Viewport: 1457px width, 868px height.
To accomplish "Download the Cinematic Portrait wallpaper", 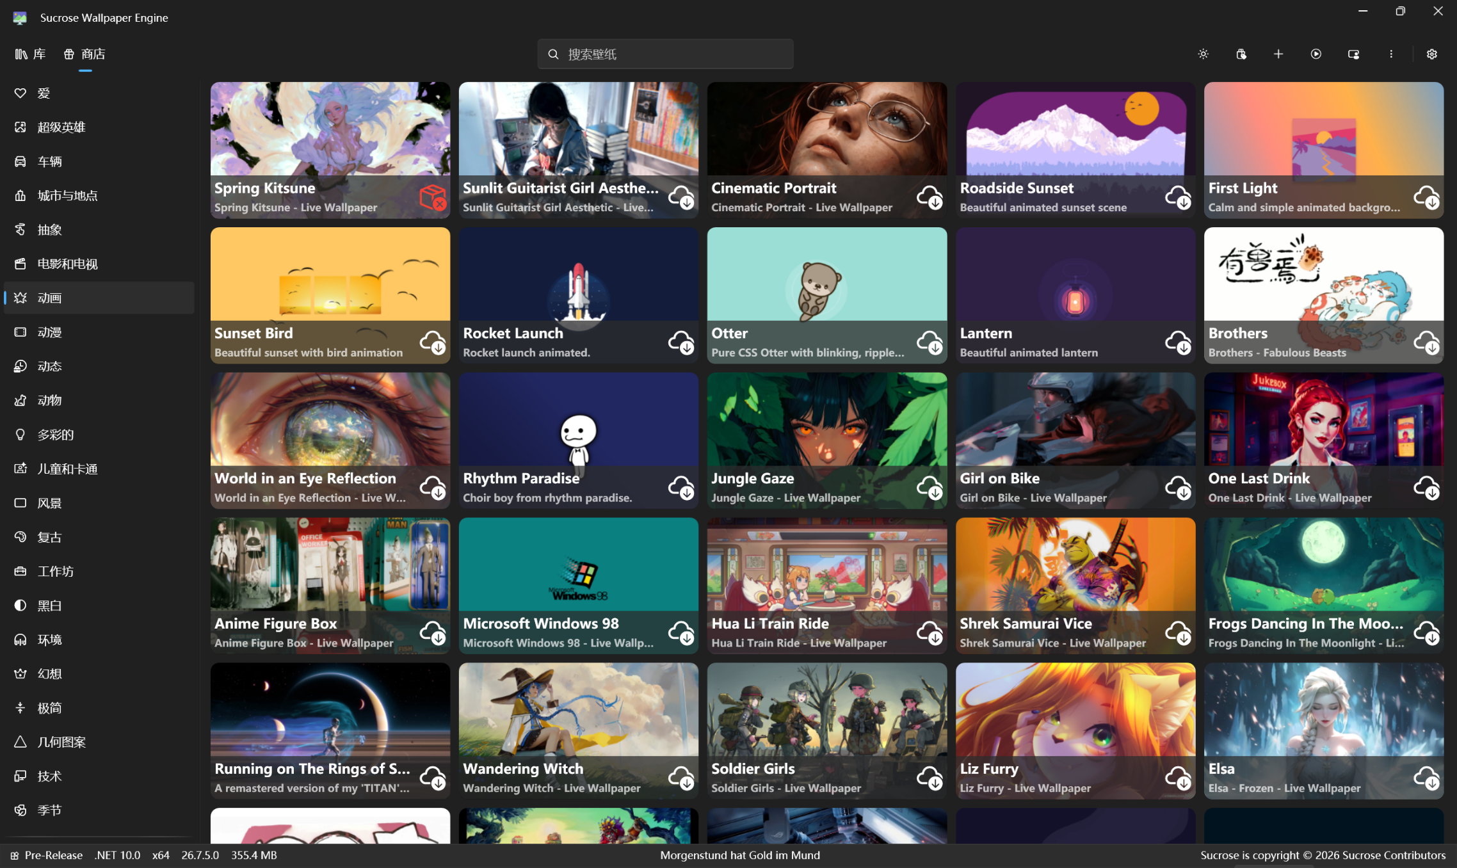I will (x=930, y=197).
